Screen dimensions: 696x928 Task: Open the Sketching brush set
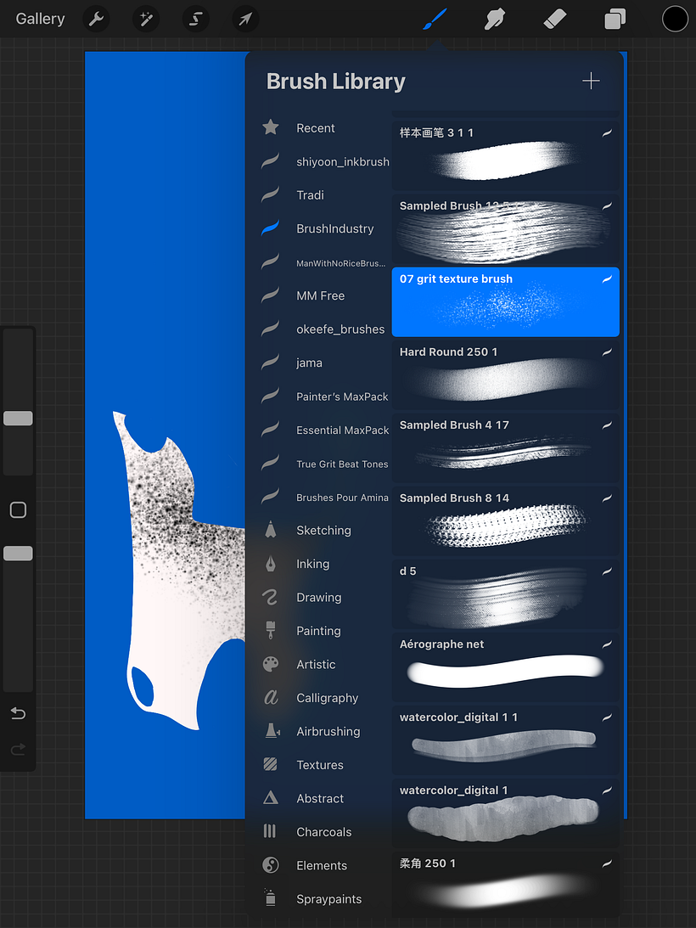[x=323, y=531]
